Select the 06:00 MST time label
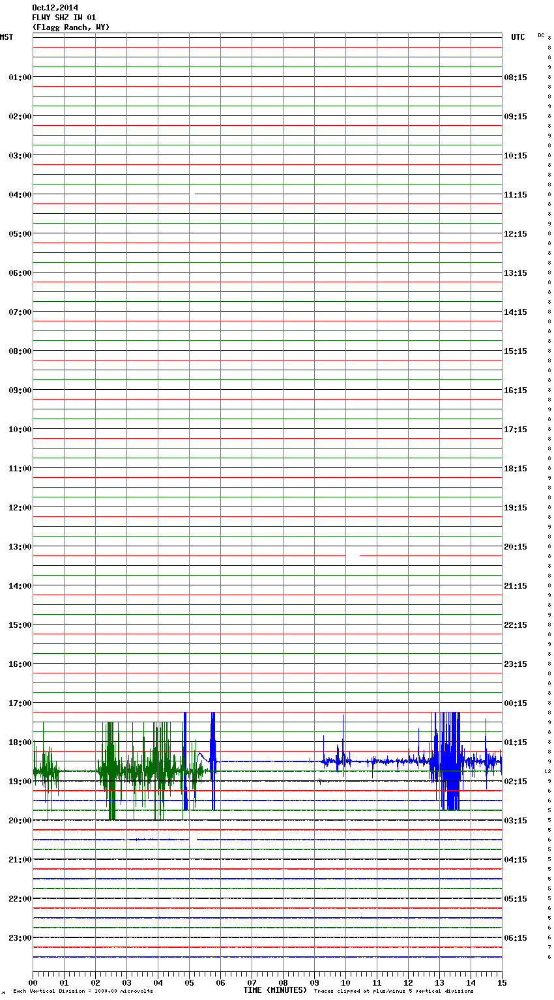554x1000 pixels. pos(20,273)
